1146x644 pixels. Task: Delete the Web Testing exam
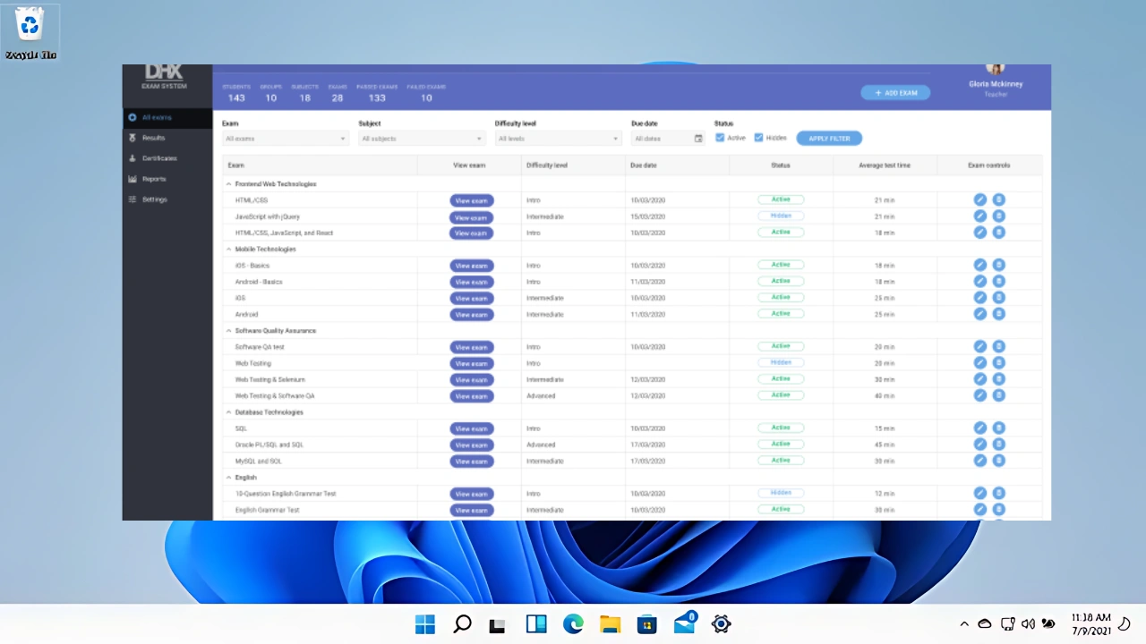(998, 363)
